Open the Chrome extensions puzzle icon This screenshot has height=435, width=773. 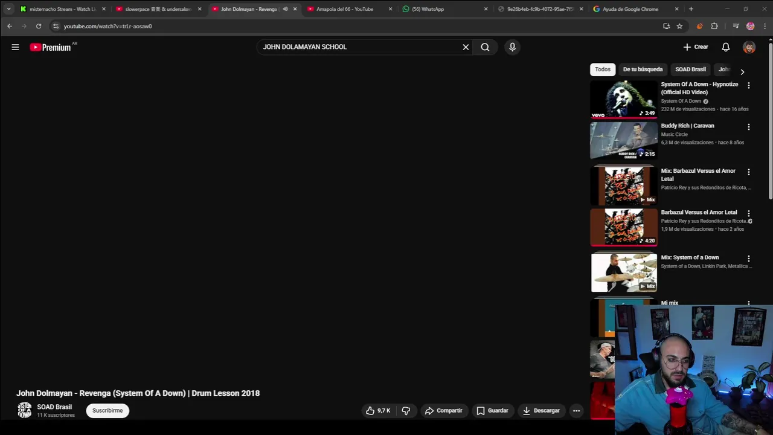pyautogui.click(x=714, y=26)
